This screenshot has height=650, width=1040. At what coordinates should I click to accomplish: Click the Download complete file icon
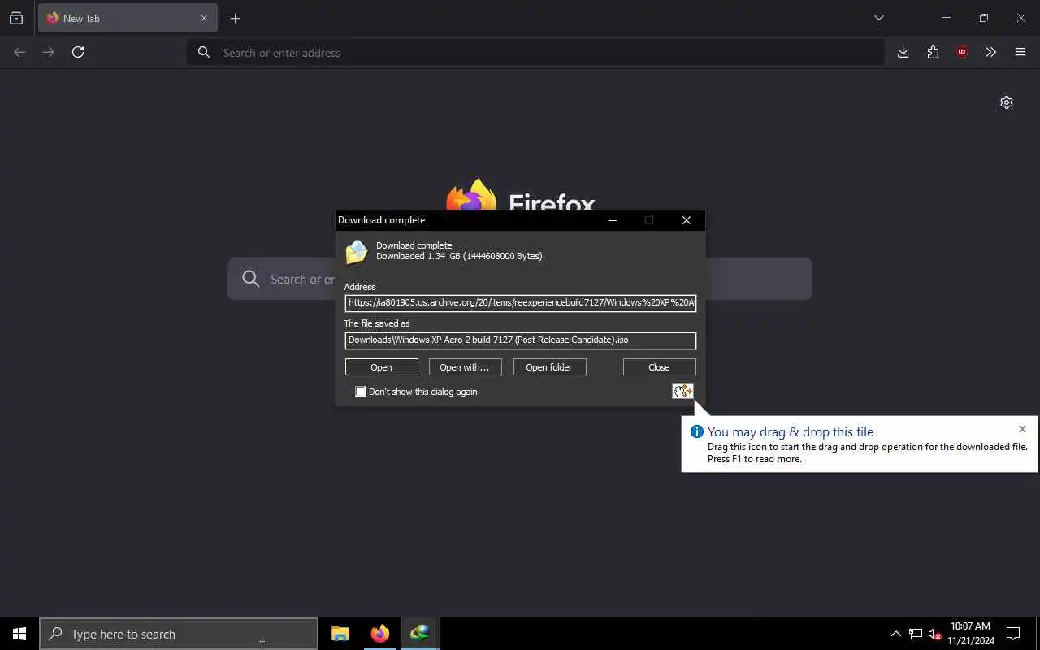tap(357, 253)
